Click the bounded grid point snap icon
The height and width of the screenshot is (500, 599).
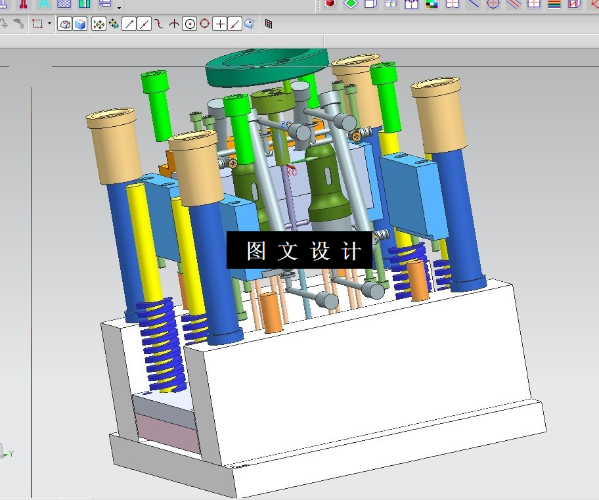(269, 24)
